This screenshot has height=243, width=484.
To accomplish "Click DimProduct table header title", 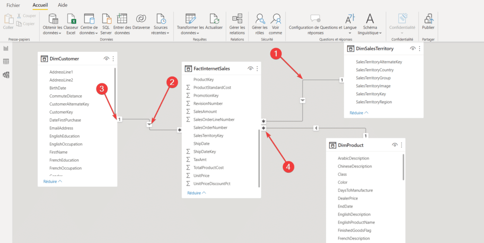I will (351, 145).
